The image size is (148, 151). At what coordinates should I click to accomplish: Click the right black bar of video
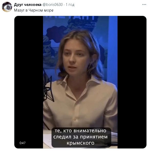pos(132,82)
